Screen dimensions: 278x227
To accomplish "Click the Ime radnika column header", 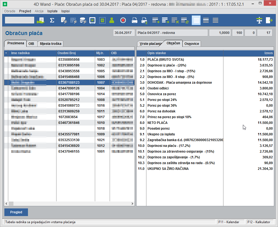I will coord(32,53).
